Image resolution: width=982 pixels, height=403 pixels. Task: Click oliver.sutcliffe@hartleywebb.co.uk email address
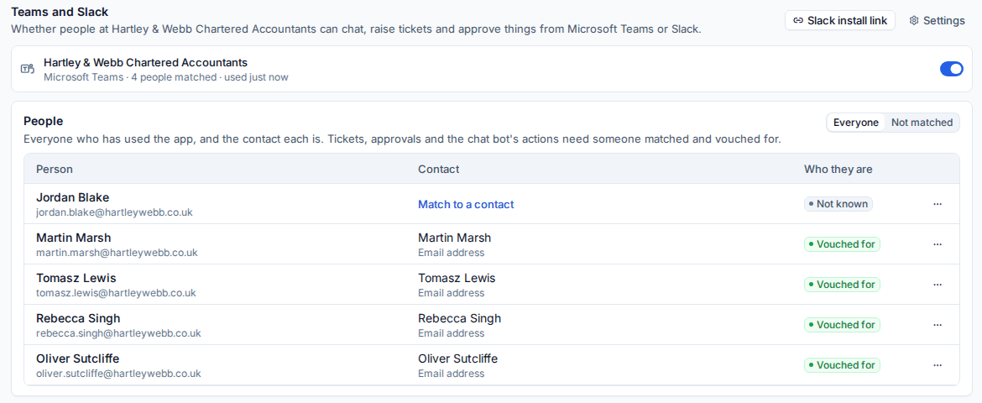coord(118,374)
